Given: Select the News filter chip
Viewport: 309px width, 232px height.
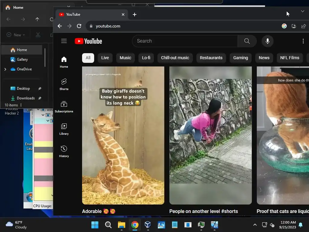Looking at the screenshot, I should click(x=264, y=58).
